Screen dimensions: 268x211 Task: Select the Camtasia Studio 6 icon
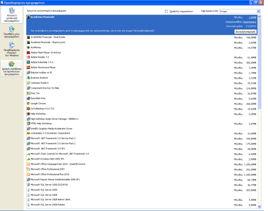(29, 83)
